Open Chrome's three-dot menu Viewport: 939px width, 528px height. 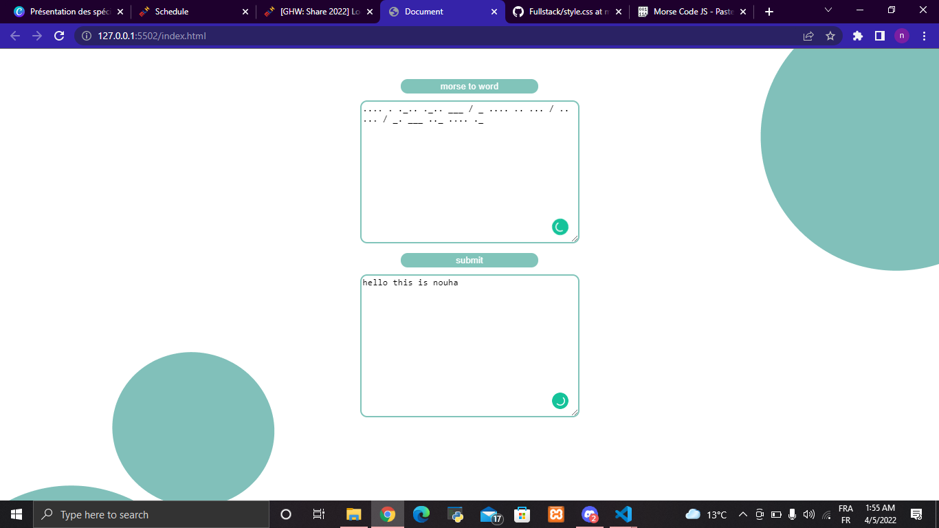pyautogui.click(x=925, y=36)
